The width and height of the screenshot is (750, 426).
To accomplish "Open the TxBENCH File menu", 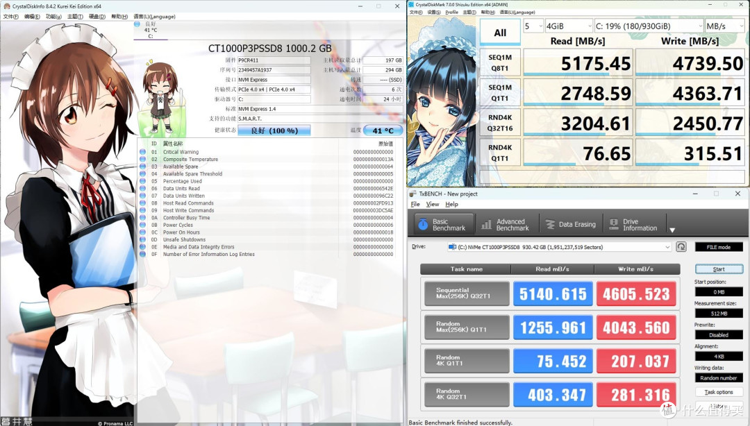I will [x=415, y=204].
